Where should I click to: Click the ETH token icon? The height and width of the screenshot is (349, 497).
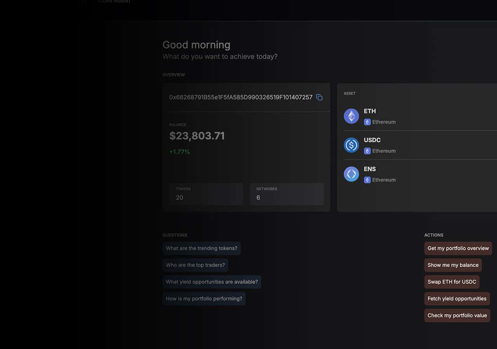(351, 116)
